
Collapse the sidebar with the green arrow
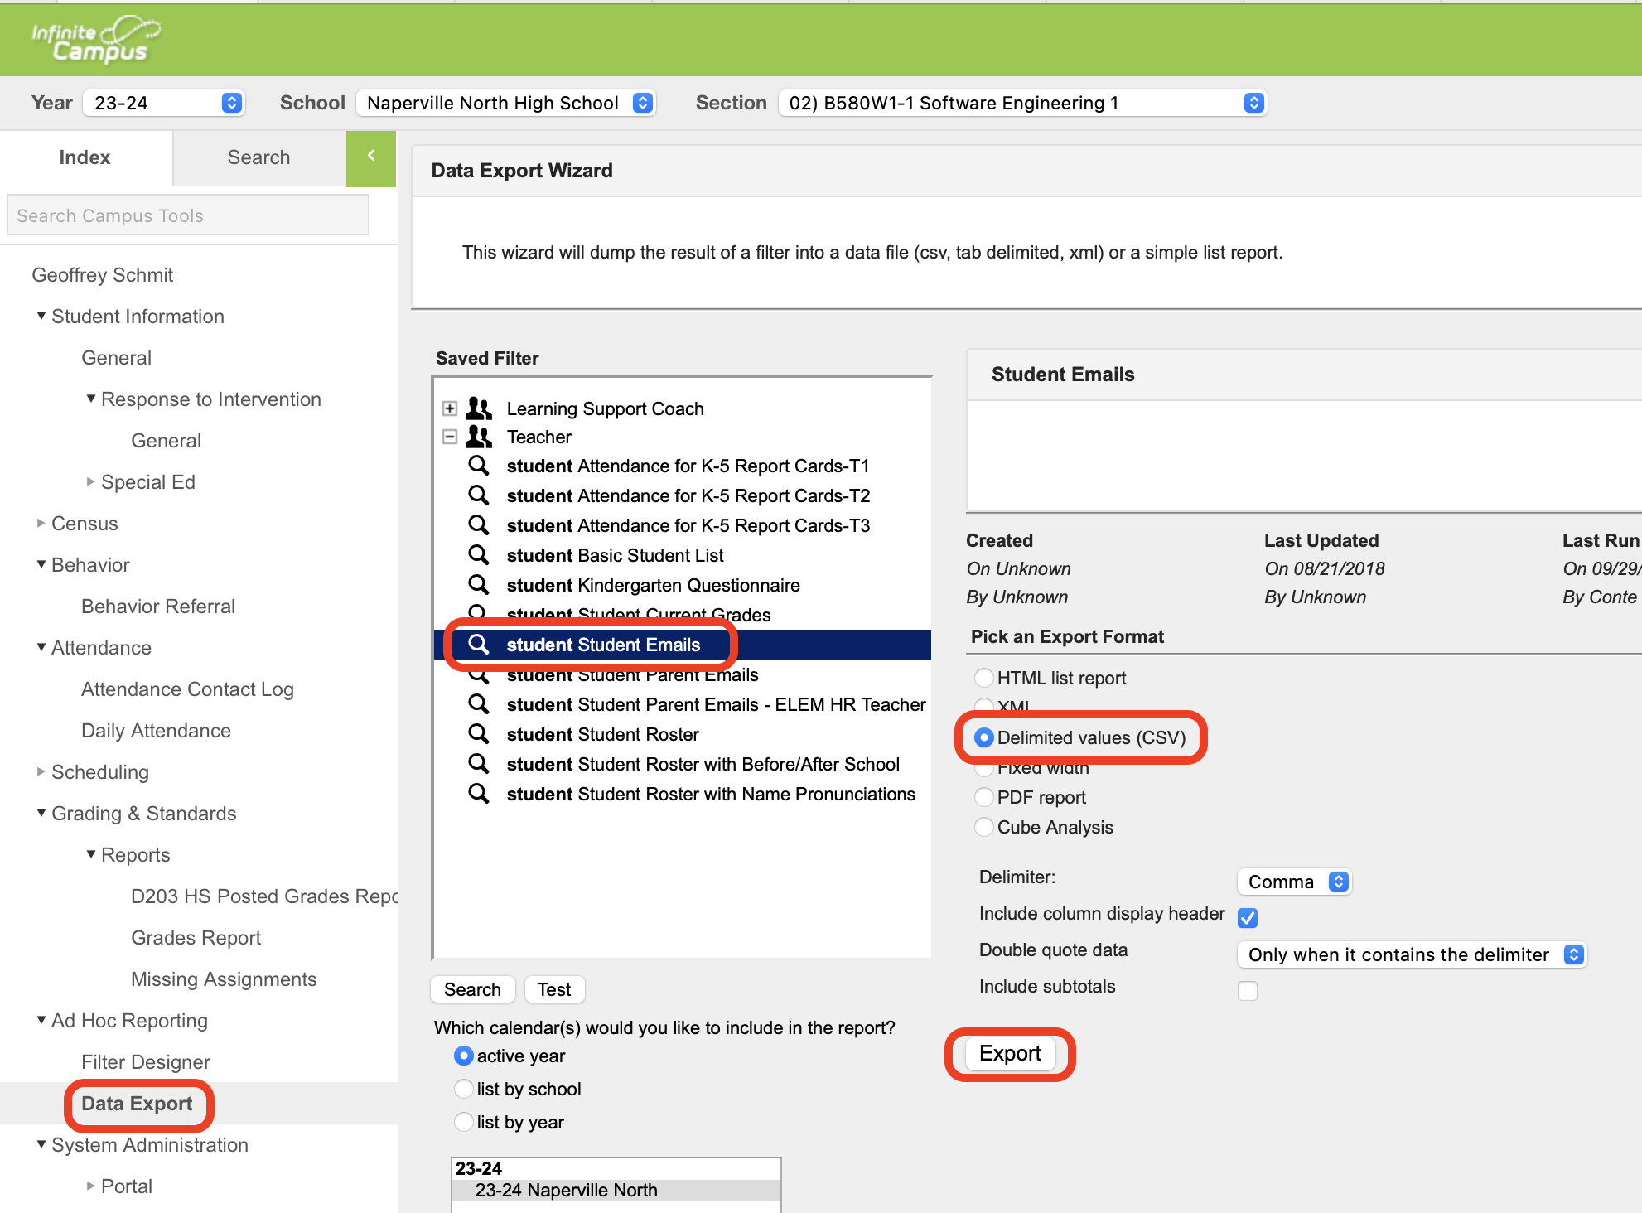pos(371,156)
